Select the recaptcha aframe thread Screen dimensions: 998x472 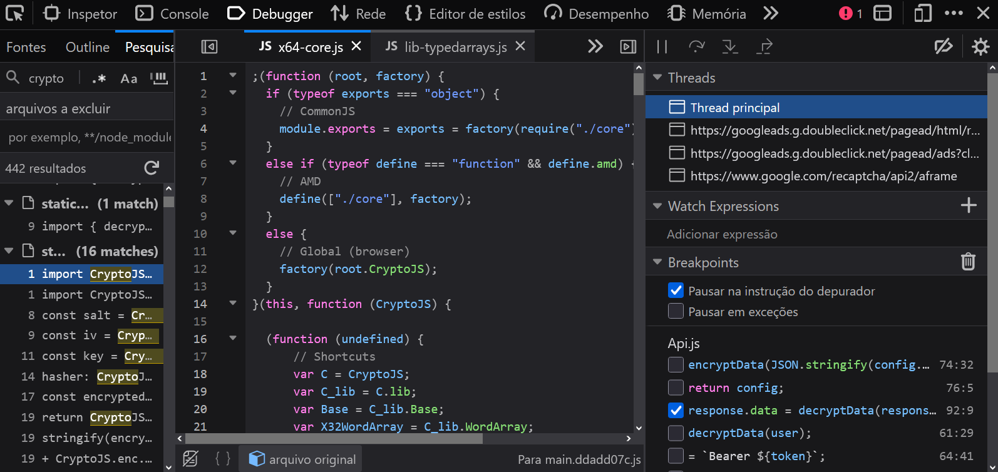point(816,176)
